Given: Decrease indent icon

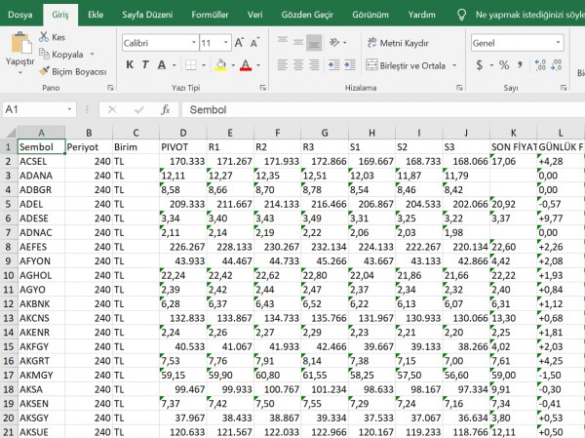Looking at the screenshot, I should click(333, 65).
